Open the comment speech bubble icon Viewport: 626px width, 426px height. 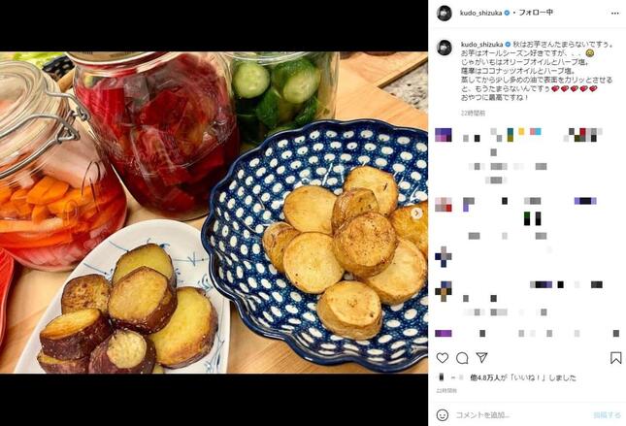tap(462, 358)
